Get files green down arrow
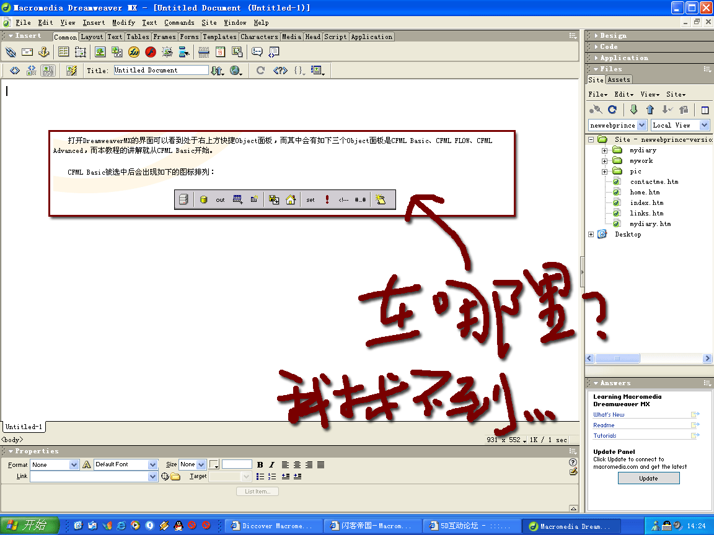714x535 pixels. pyautogui.click(x=633, y=110)
